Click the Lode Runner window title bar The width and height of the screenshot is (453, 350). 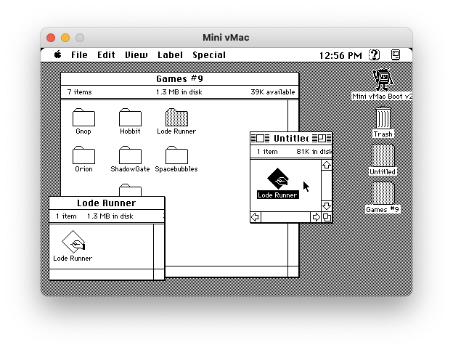pos(107,203)
